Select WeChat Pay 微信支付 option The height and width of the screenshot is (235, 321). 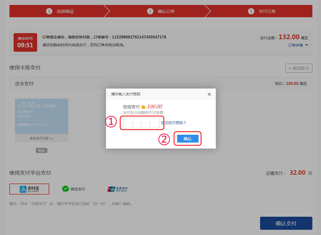pyautogui.click(x=74, y=189)
